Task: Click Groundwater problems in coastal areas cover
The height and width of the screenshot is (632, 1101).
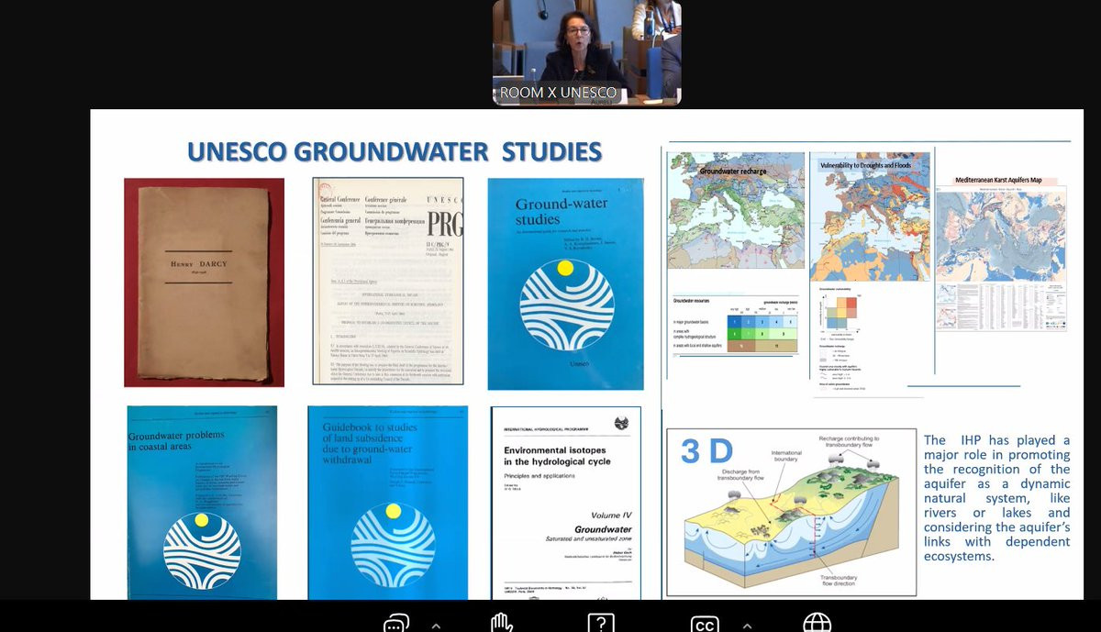Action: point(202,503)
